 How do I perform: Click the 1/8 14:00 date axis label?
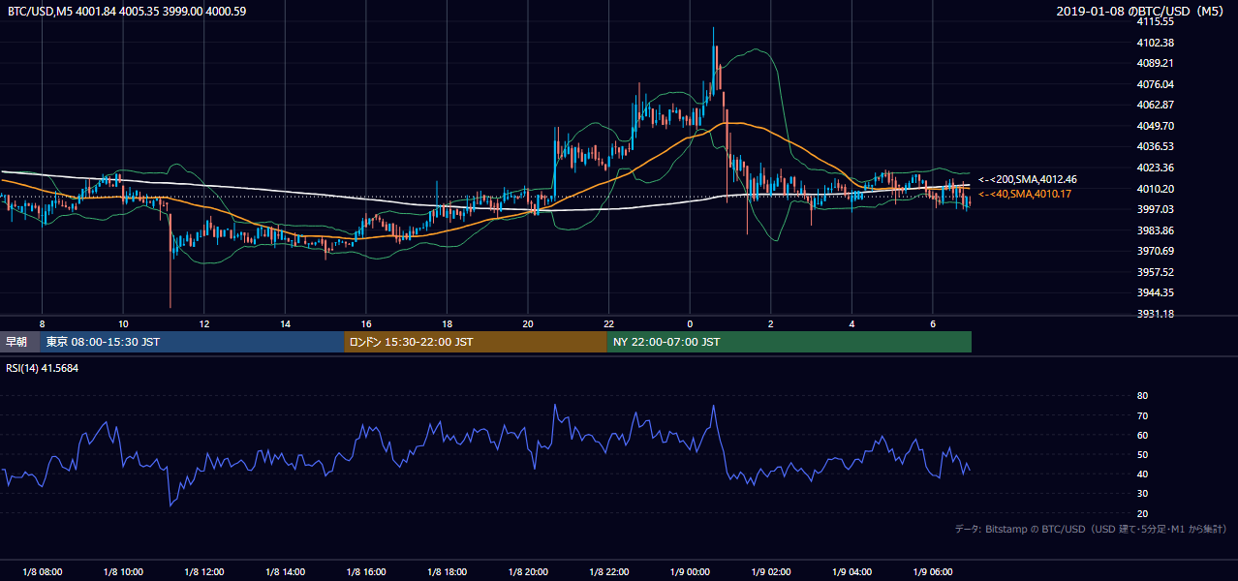[286, 572]
